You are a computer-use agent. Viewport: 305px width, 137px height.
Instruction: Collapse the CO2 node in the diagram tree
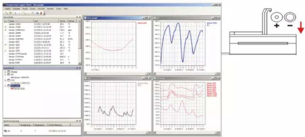click(x=5, y=80)
